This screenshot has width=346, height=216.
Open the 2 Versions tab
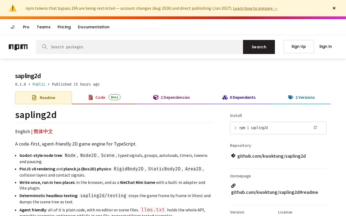click(x=301, y=97)
